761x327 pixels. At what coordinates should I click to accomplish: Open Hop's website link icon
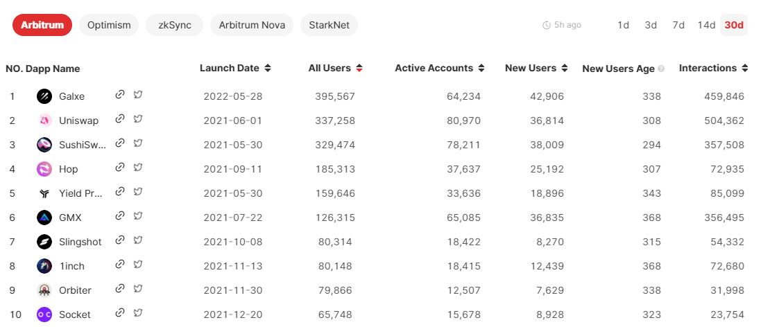pyautogui.click(x=120, y=168)
